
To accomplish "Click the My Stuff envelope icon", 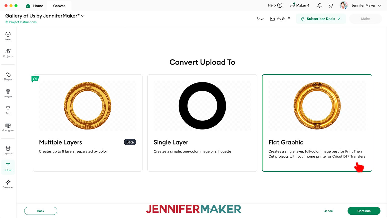I will tap(272, 19).
